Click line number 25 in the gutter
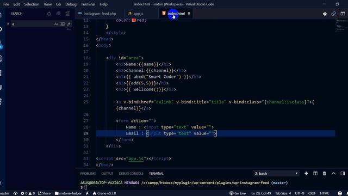This screenshot has height=196, width=348. pyautogui.click(x=86, y=102)
